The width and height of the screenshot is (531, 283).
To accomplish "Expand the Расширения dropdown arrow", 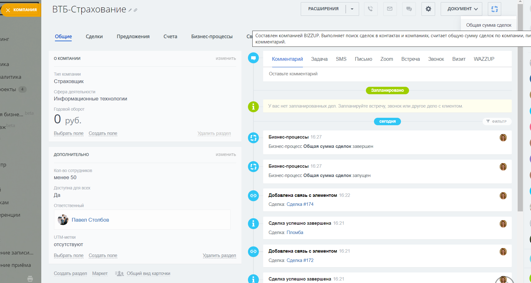I will click(x=352, y=9).
